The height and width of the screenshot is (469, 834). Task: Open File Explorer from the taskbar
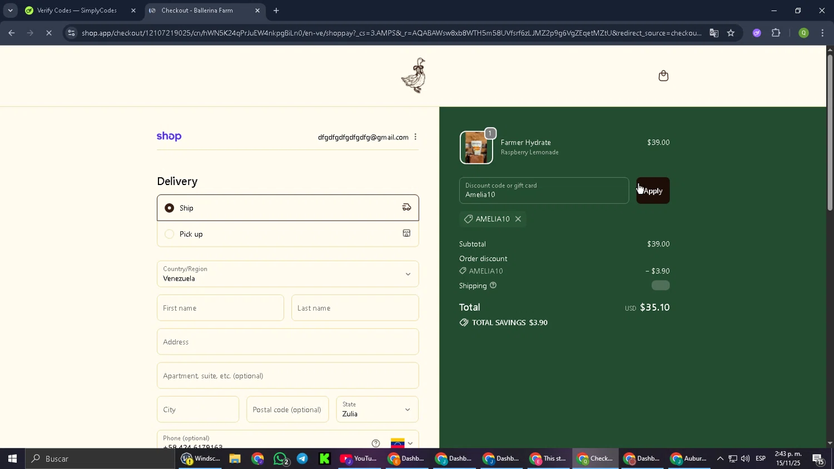pyautogui.click(x=235, y=458)
